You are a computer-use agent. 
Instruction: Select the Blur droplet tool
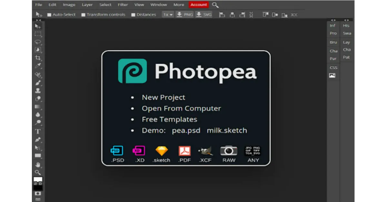tap(38, 115)
